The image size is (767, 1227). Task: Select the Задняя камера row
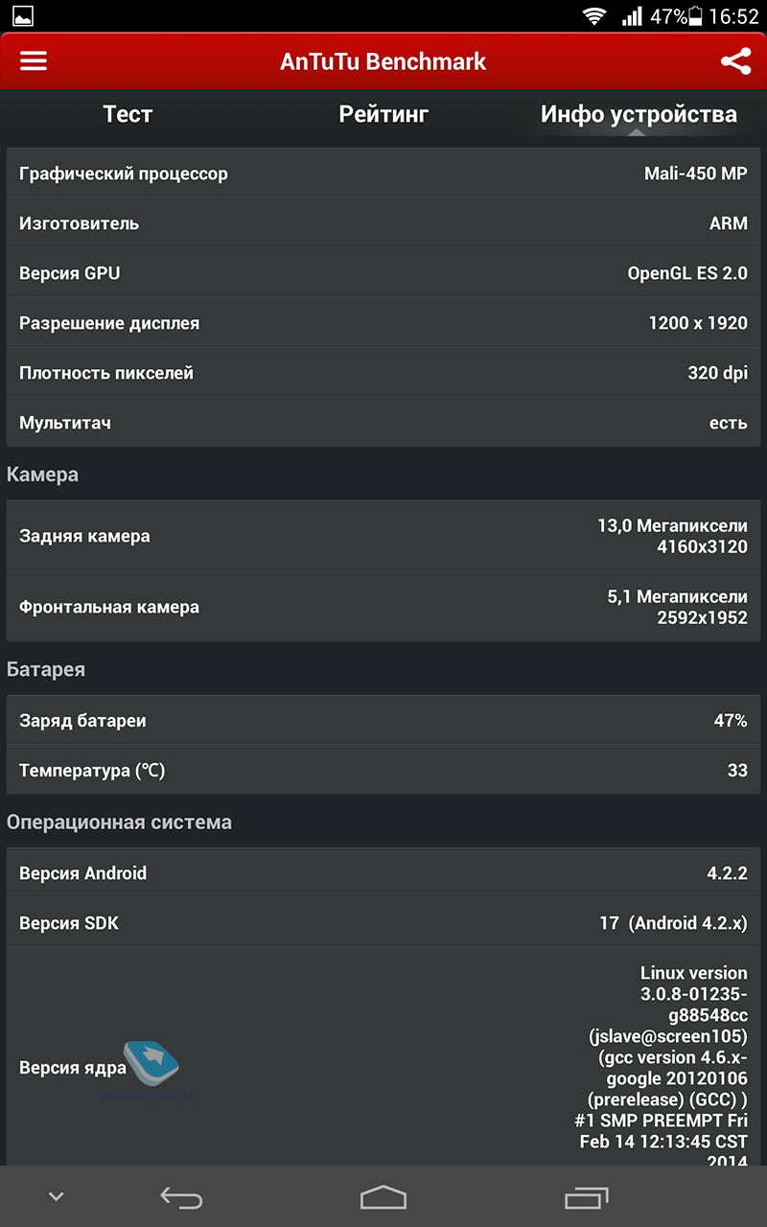click(383, 536)
